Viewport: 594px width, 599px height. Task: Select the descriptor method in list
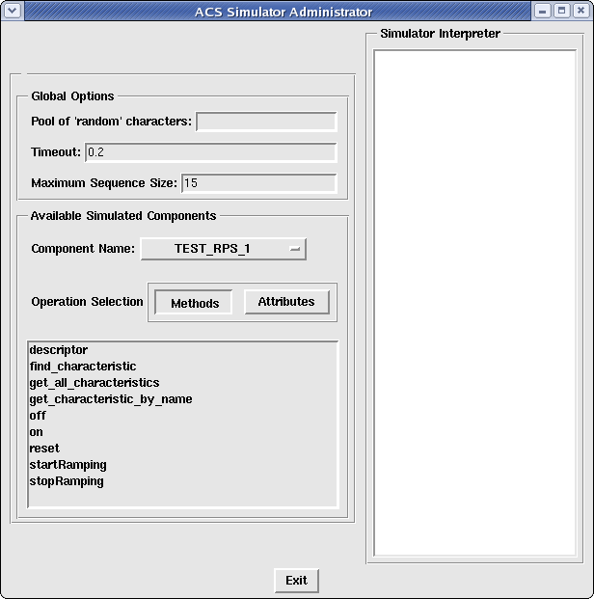(59, 350)
